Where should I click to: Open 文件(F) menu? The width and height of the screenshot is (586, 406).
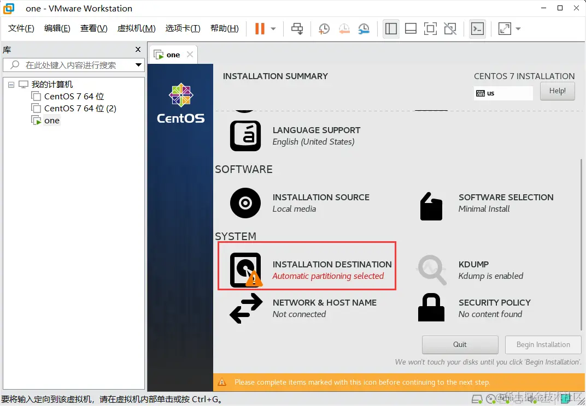[21, 28]
